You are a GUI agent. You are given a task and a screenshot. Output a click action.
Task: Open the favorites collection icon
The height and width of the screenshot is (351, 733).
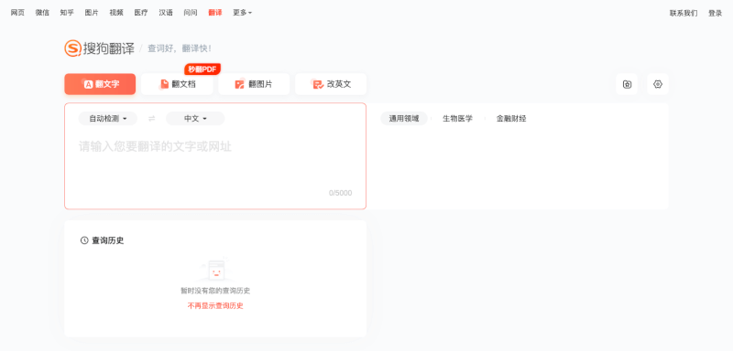627,84
